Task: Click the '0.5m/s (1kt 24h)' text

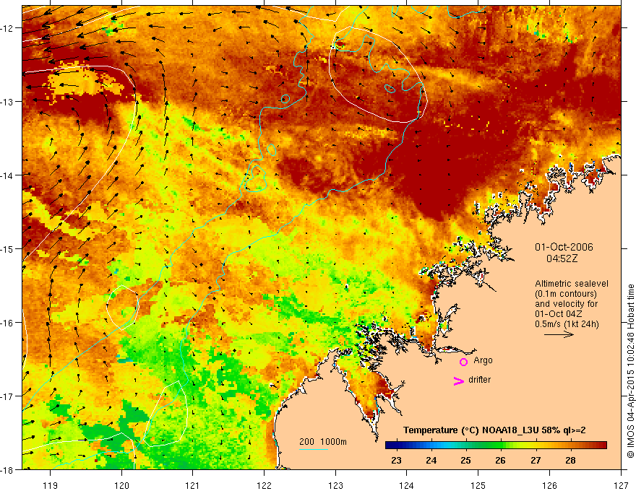Action: pyautogui.click(x=567, y=324)
